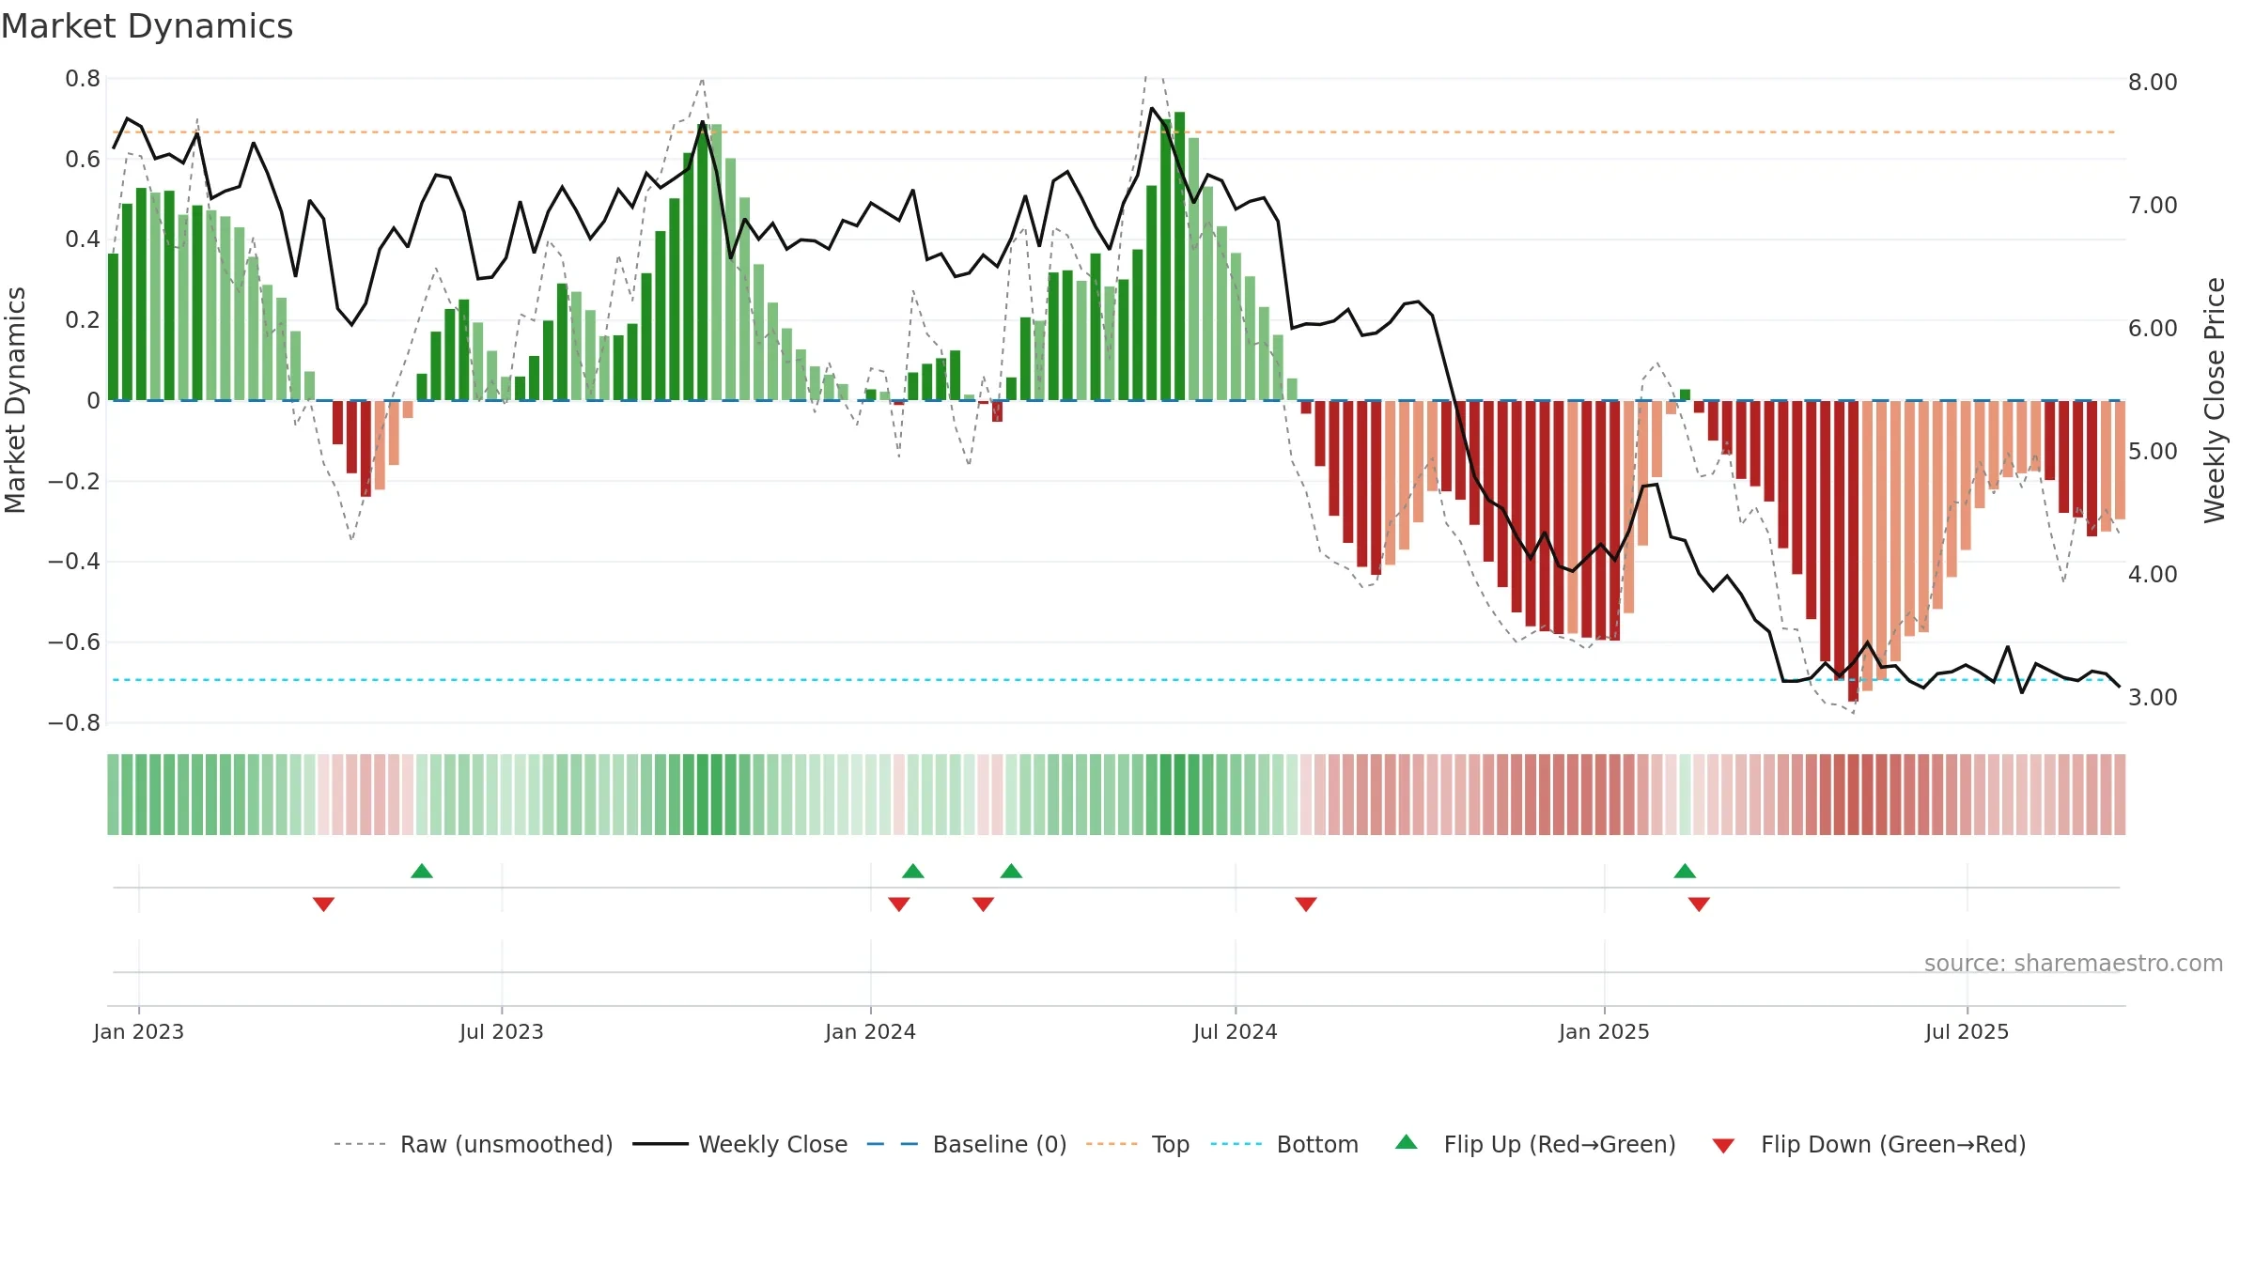Click the source: sharemaestro.com text
Screen dimensions: 2255x1268
2073,963
